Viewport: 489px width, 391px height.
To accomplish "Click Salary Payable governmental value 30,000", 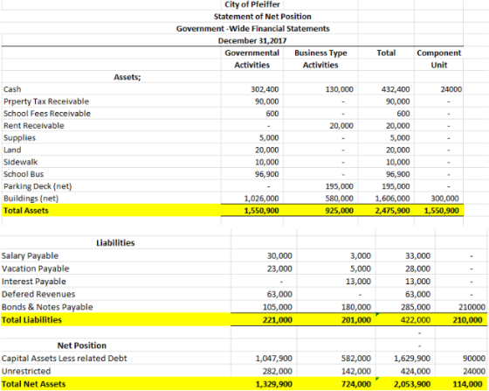I will pyautogui.click(x=279, y=256).
